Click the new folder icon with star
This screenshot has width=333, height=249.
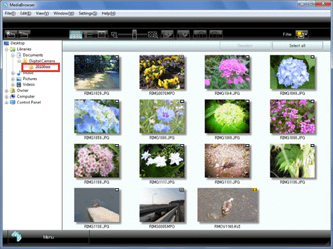tap(11, 35)
